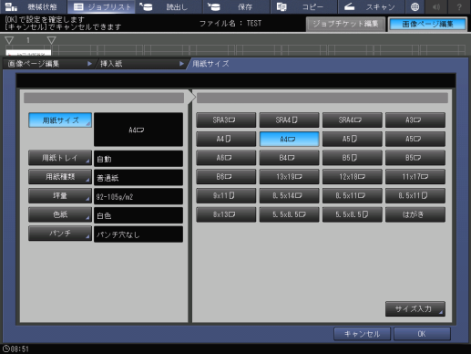Open the 坪量 weight setting
Viewport: 471px width, 354px height.
(x=60, y=195)
